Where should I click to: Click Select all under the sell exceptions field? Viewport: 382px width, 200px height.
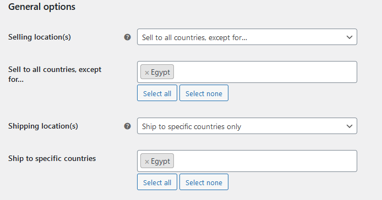pyautogui.click(x=157, y=93)
